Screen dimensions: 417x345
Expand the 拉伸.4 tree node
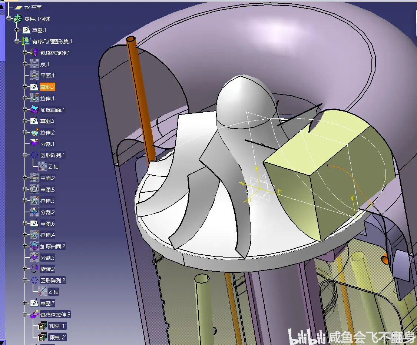[25, 235]
